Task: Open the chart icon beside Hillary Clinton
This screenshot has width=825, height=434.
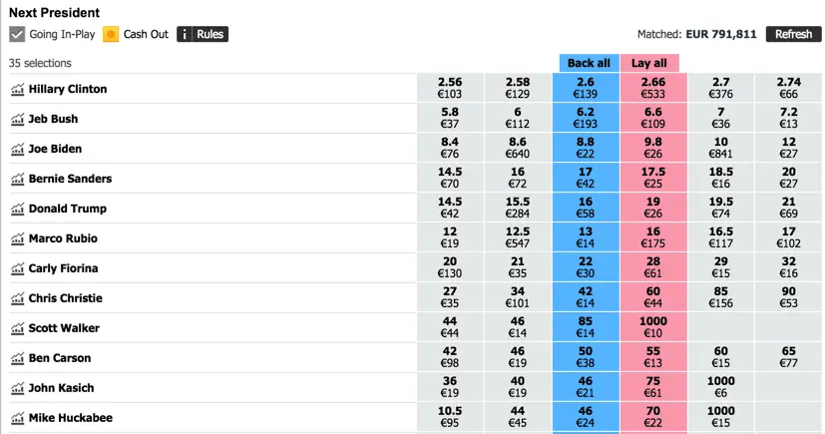Action: click(17, 90)
